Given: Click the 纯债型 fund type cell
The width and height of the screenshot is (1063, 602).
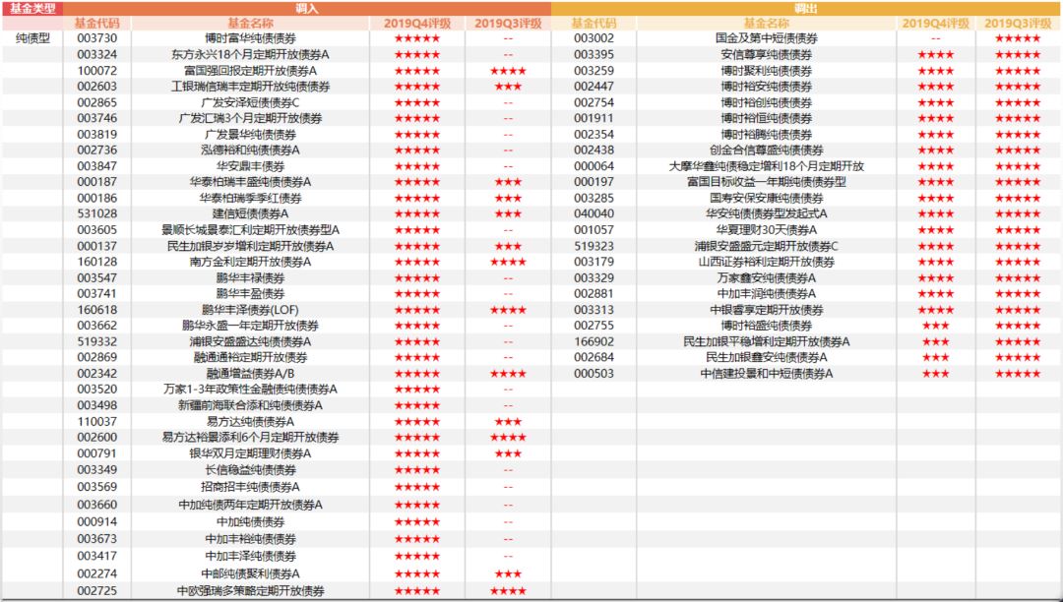Looking at the screenshot, I should [x=32, y=38].
